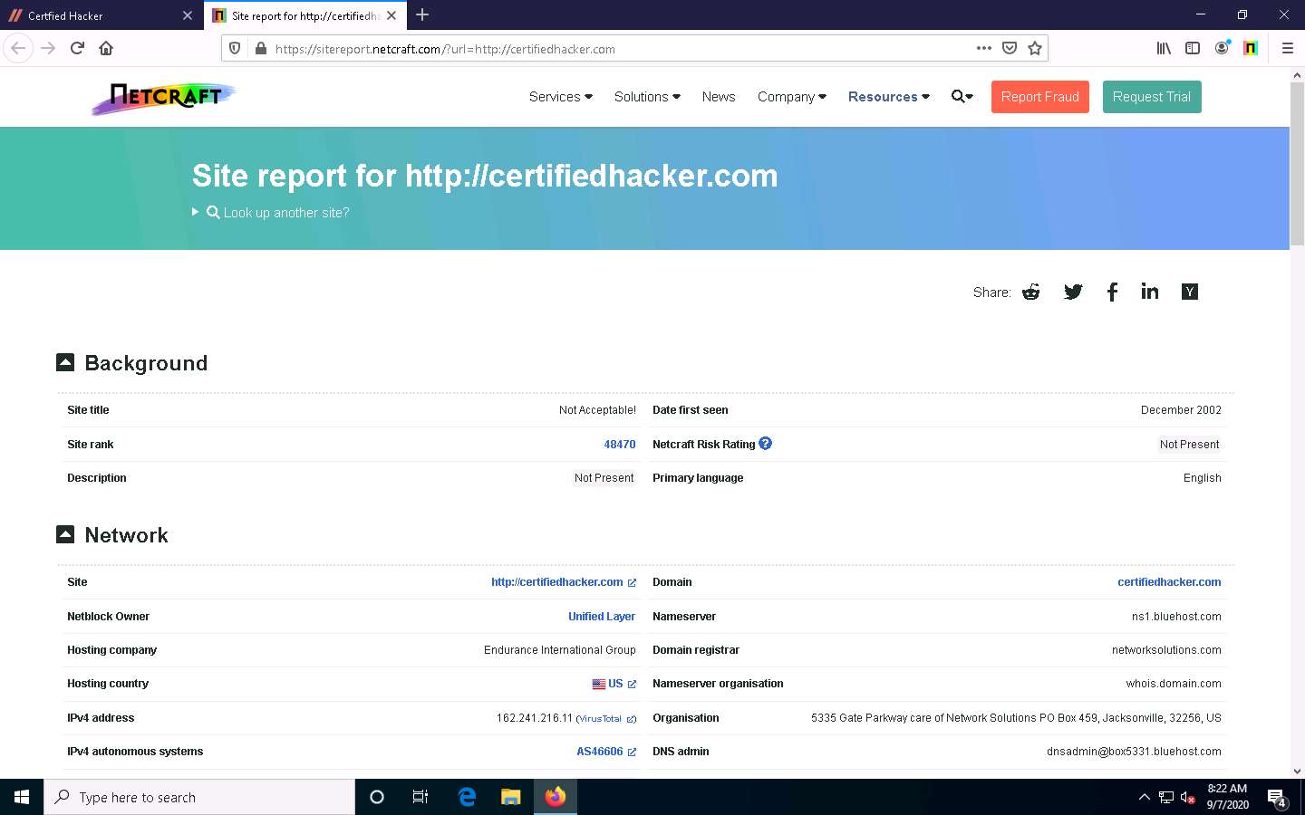Screen dimensions: 1305x815
Task: Click the Windows taskbar search box
Action: (199, 797)
